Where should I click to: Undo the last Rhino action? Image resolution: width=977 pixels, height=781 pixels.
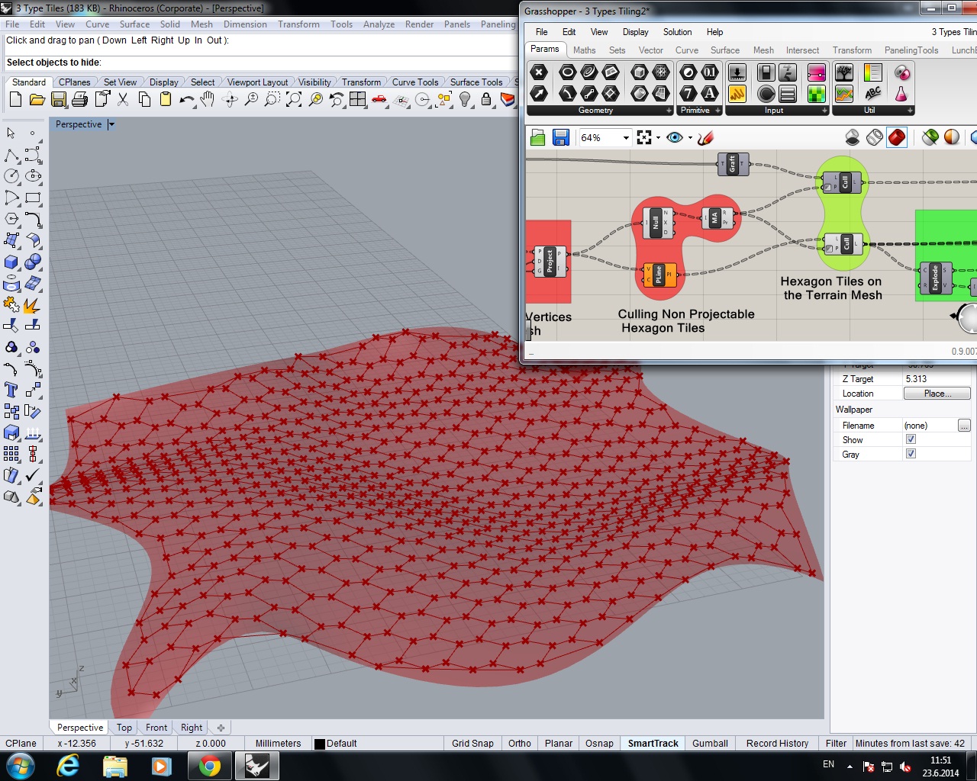coord(186,99)
